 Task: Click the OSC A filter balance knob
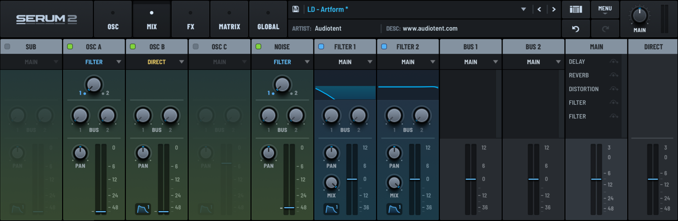[94, 85]
